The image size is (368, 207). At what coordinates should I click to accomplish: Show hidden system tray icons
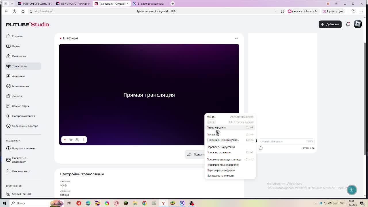(316, 203)
